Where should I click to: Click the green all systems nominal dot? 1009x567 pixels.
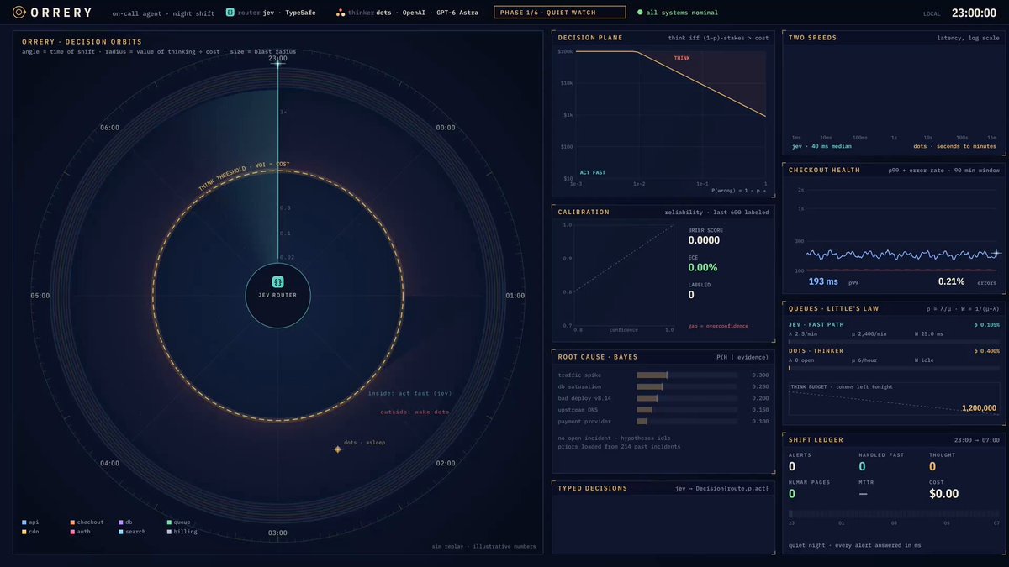tap(640, 13)
